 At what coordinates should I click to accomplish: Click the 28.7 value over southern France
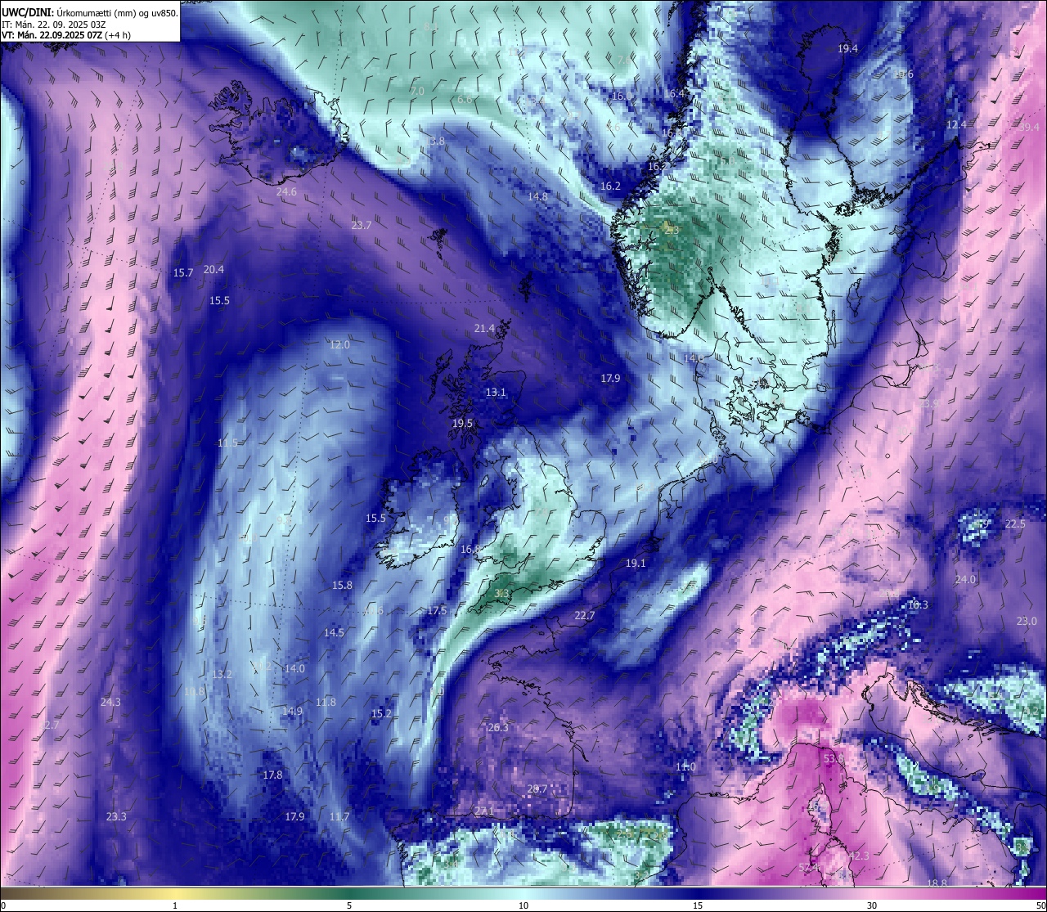[x=537, y=789]
